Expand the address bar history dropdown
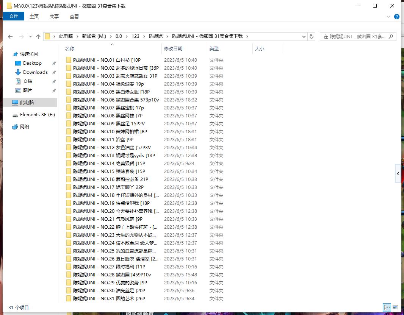Viewport: 404px width, 315px height. 304,37
